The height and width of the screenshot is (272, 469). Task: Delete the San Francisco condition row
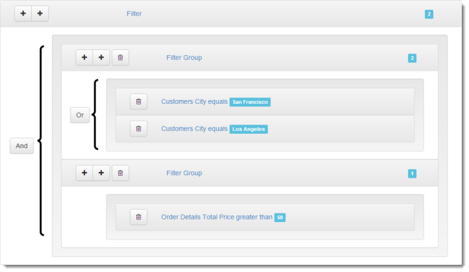pyautogui.click(x=138, y=102)
